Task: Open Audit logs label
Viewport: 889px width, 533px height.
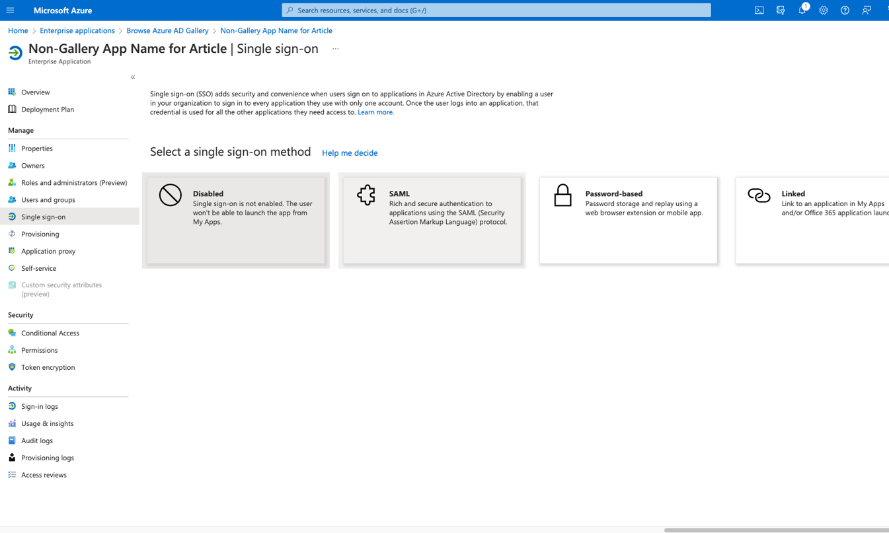Action: click(37, 441)
